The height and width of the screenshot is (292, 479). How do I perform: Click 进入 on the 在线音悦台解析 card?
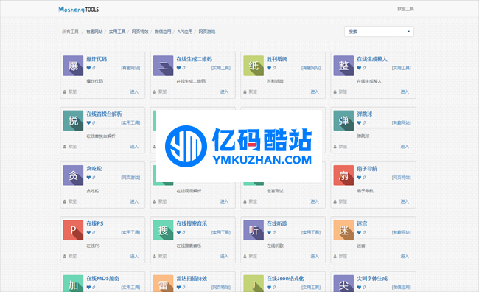(134, 147)
